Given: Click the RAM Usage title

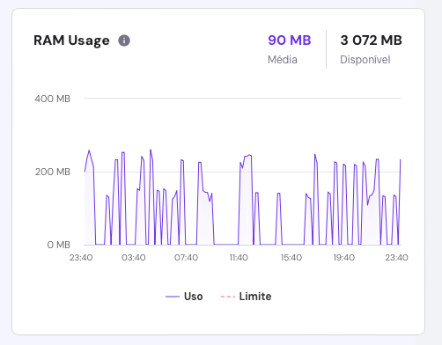Looking at the screenshot, I should tap(71, 40).
